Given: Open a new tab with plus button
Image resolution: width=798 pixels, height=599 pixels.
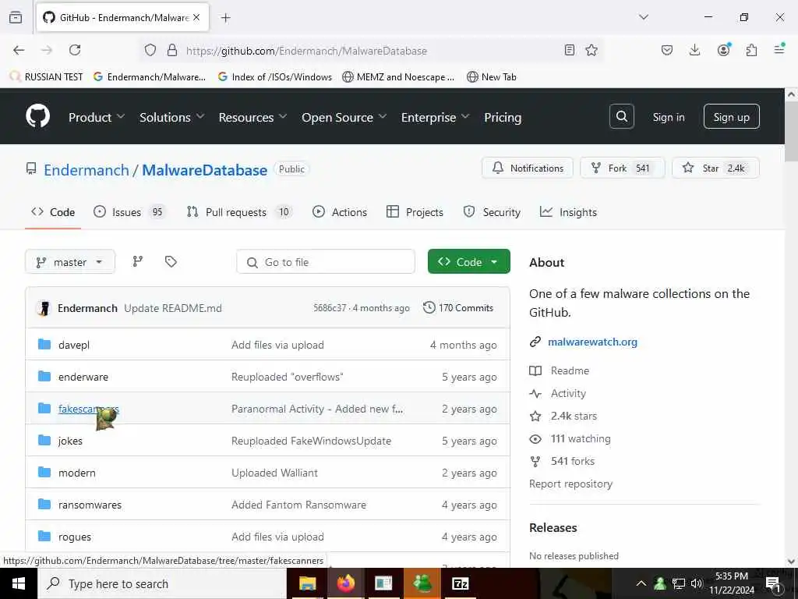Looking at the screenshot, I should [x=225, y=18].
